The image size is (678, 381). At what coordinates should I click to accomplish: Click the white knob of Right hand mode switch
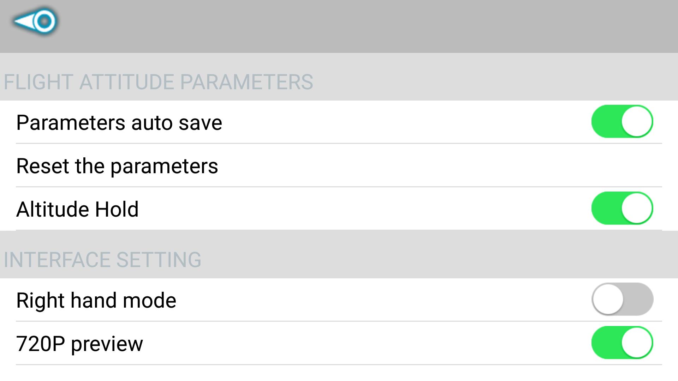tap(608, 299)
